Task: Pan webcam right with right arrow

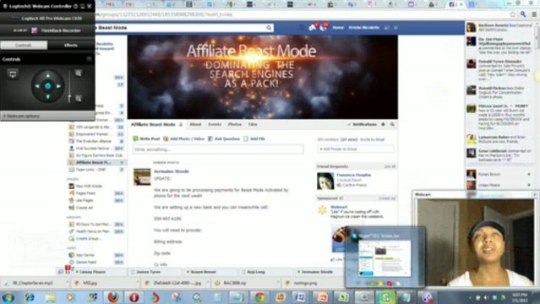Action: 58,86
